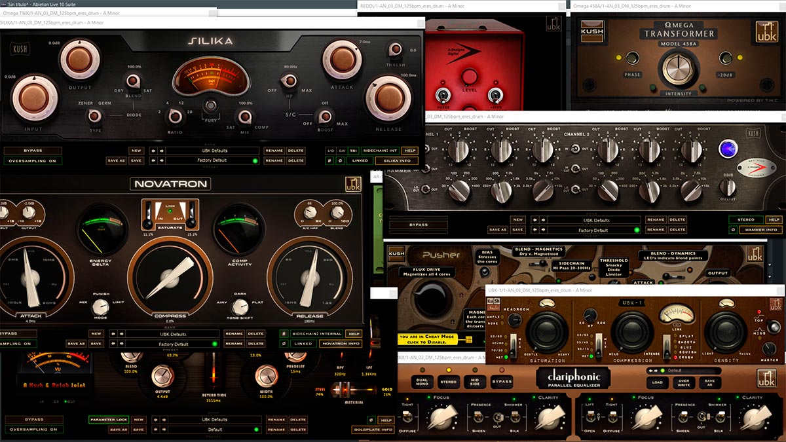786x442 pixels.
Task: Click Silika Info button
Action: click(397, 160)
